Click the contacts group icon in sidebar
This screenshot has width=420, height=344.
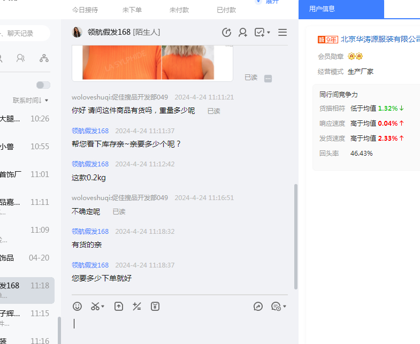21,58
